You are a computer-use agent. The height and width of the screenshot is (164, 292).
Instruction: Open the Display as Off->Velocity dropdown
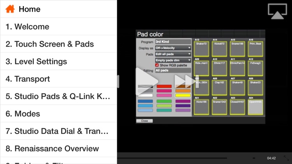173,48
